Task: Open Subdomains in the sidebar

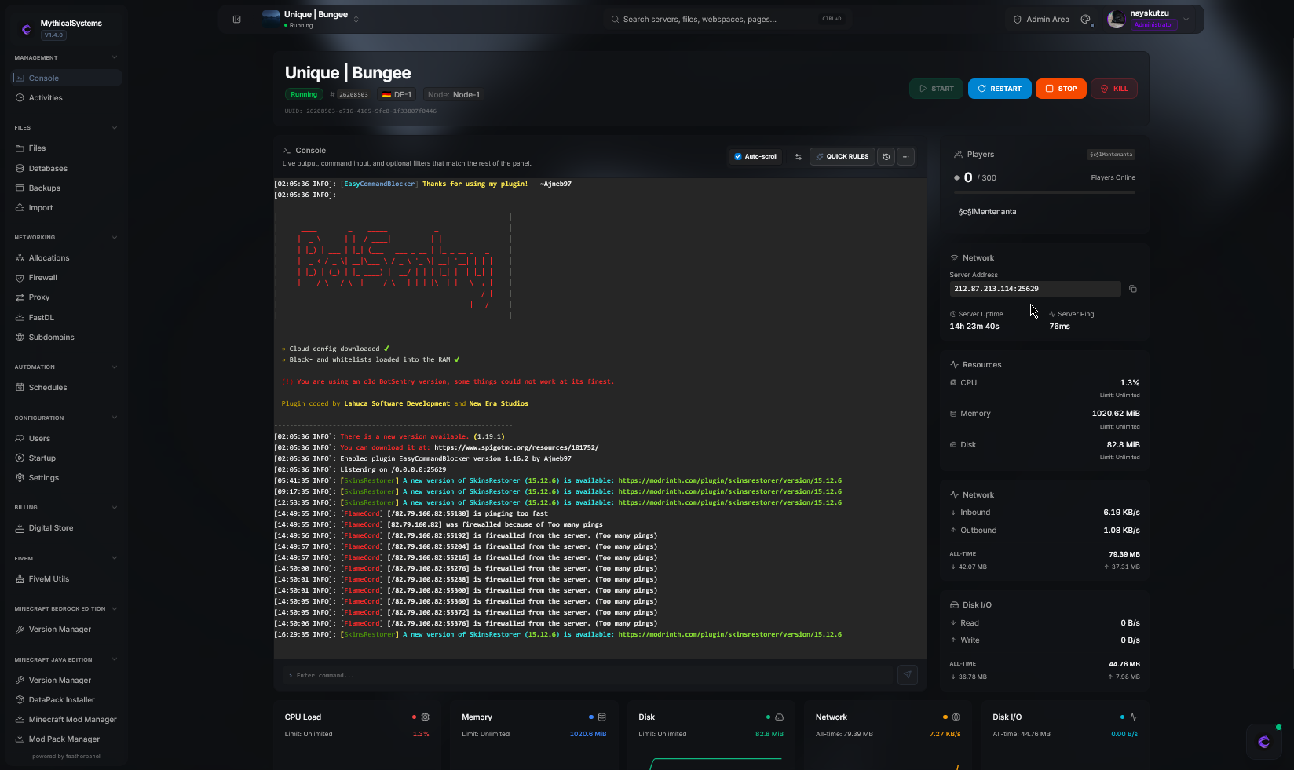Action: click(x=67, y=338)
